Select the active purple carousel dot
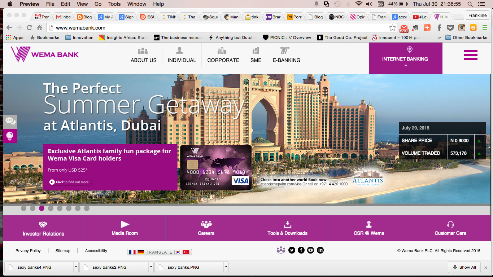Viewport: 493px width, 277px height. [x=42, y=208]
